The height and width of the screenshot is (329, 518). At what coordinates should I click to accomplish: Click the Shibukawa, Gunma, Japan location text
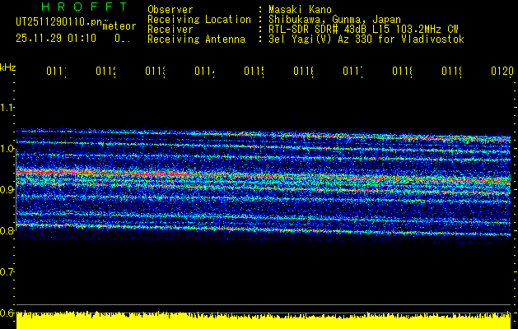[328, 19]
